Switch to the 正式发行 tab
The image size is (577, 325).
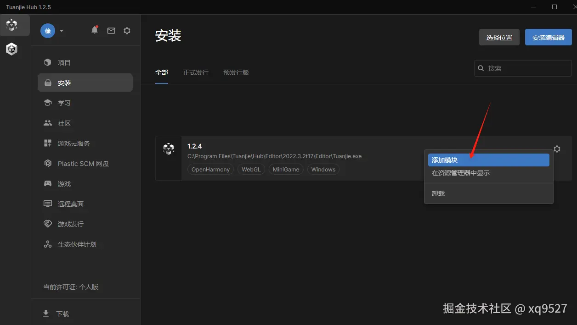[196, 72]
